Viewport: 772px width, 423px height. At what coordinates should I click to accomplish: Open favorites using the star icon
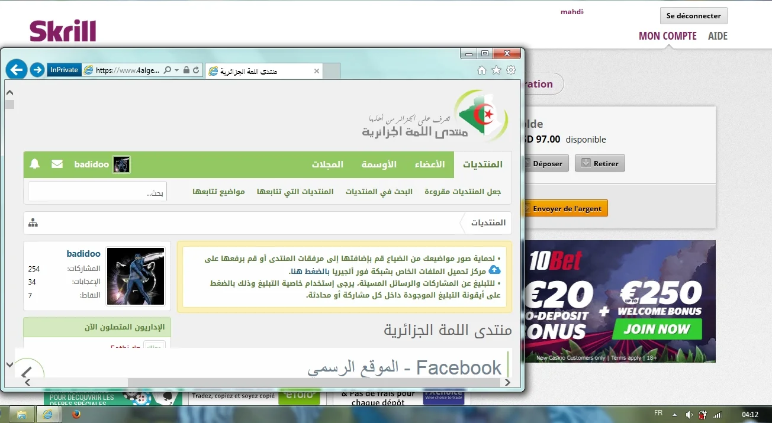pyautogui.click(x=496, y=70)
